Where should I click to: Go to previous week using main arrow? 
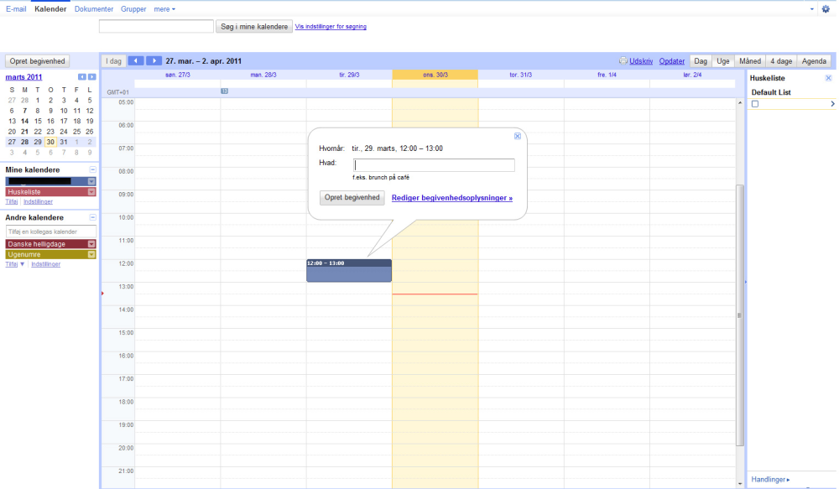click(x=136, y=61)
